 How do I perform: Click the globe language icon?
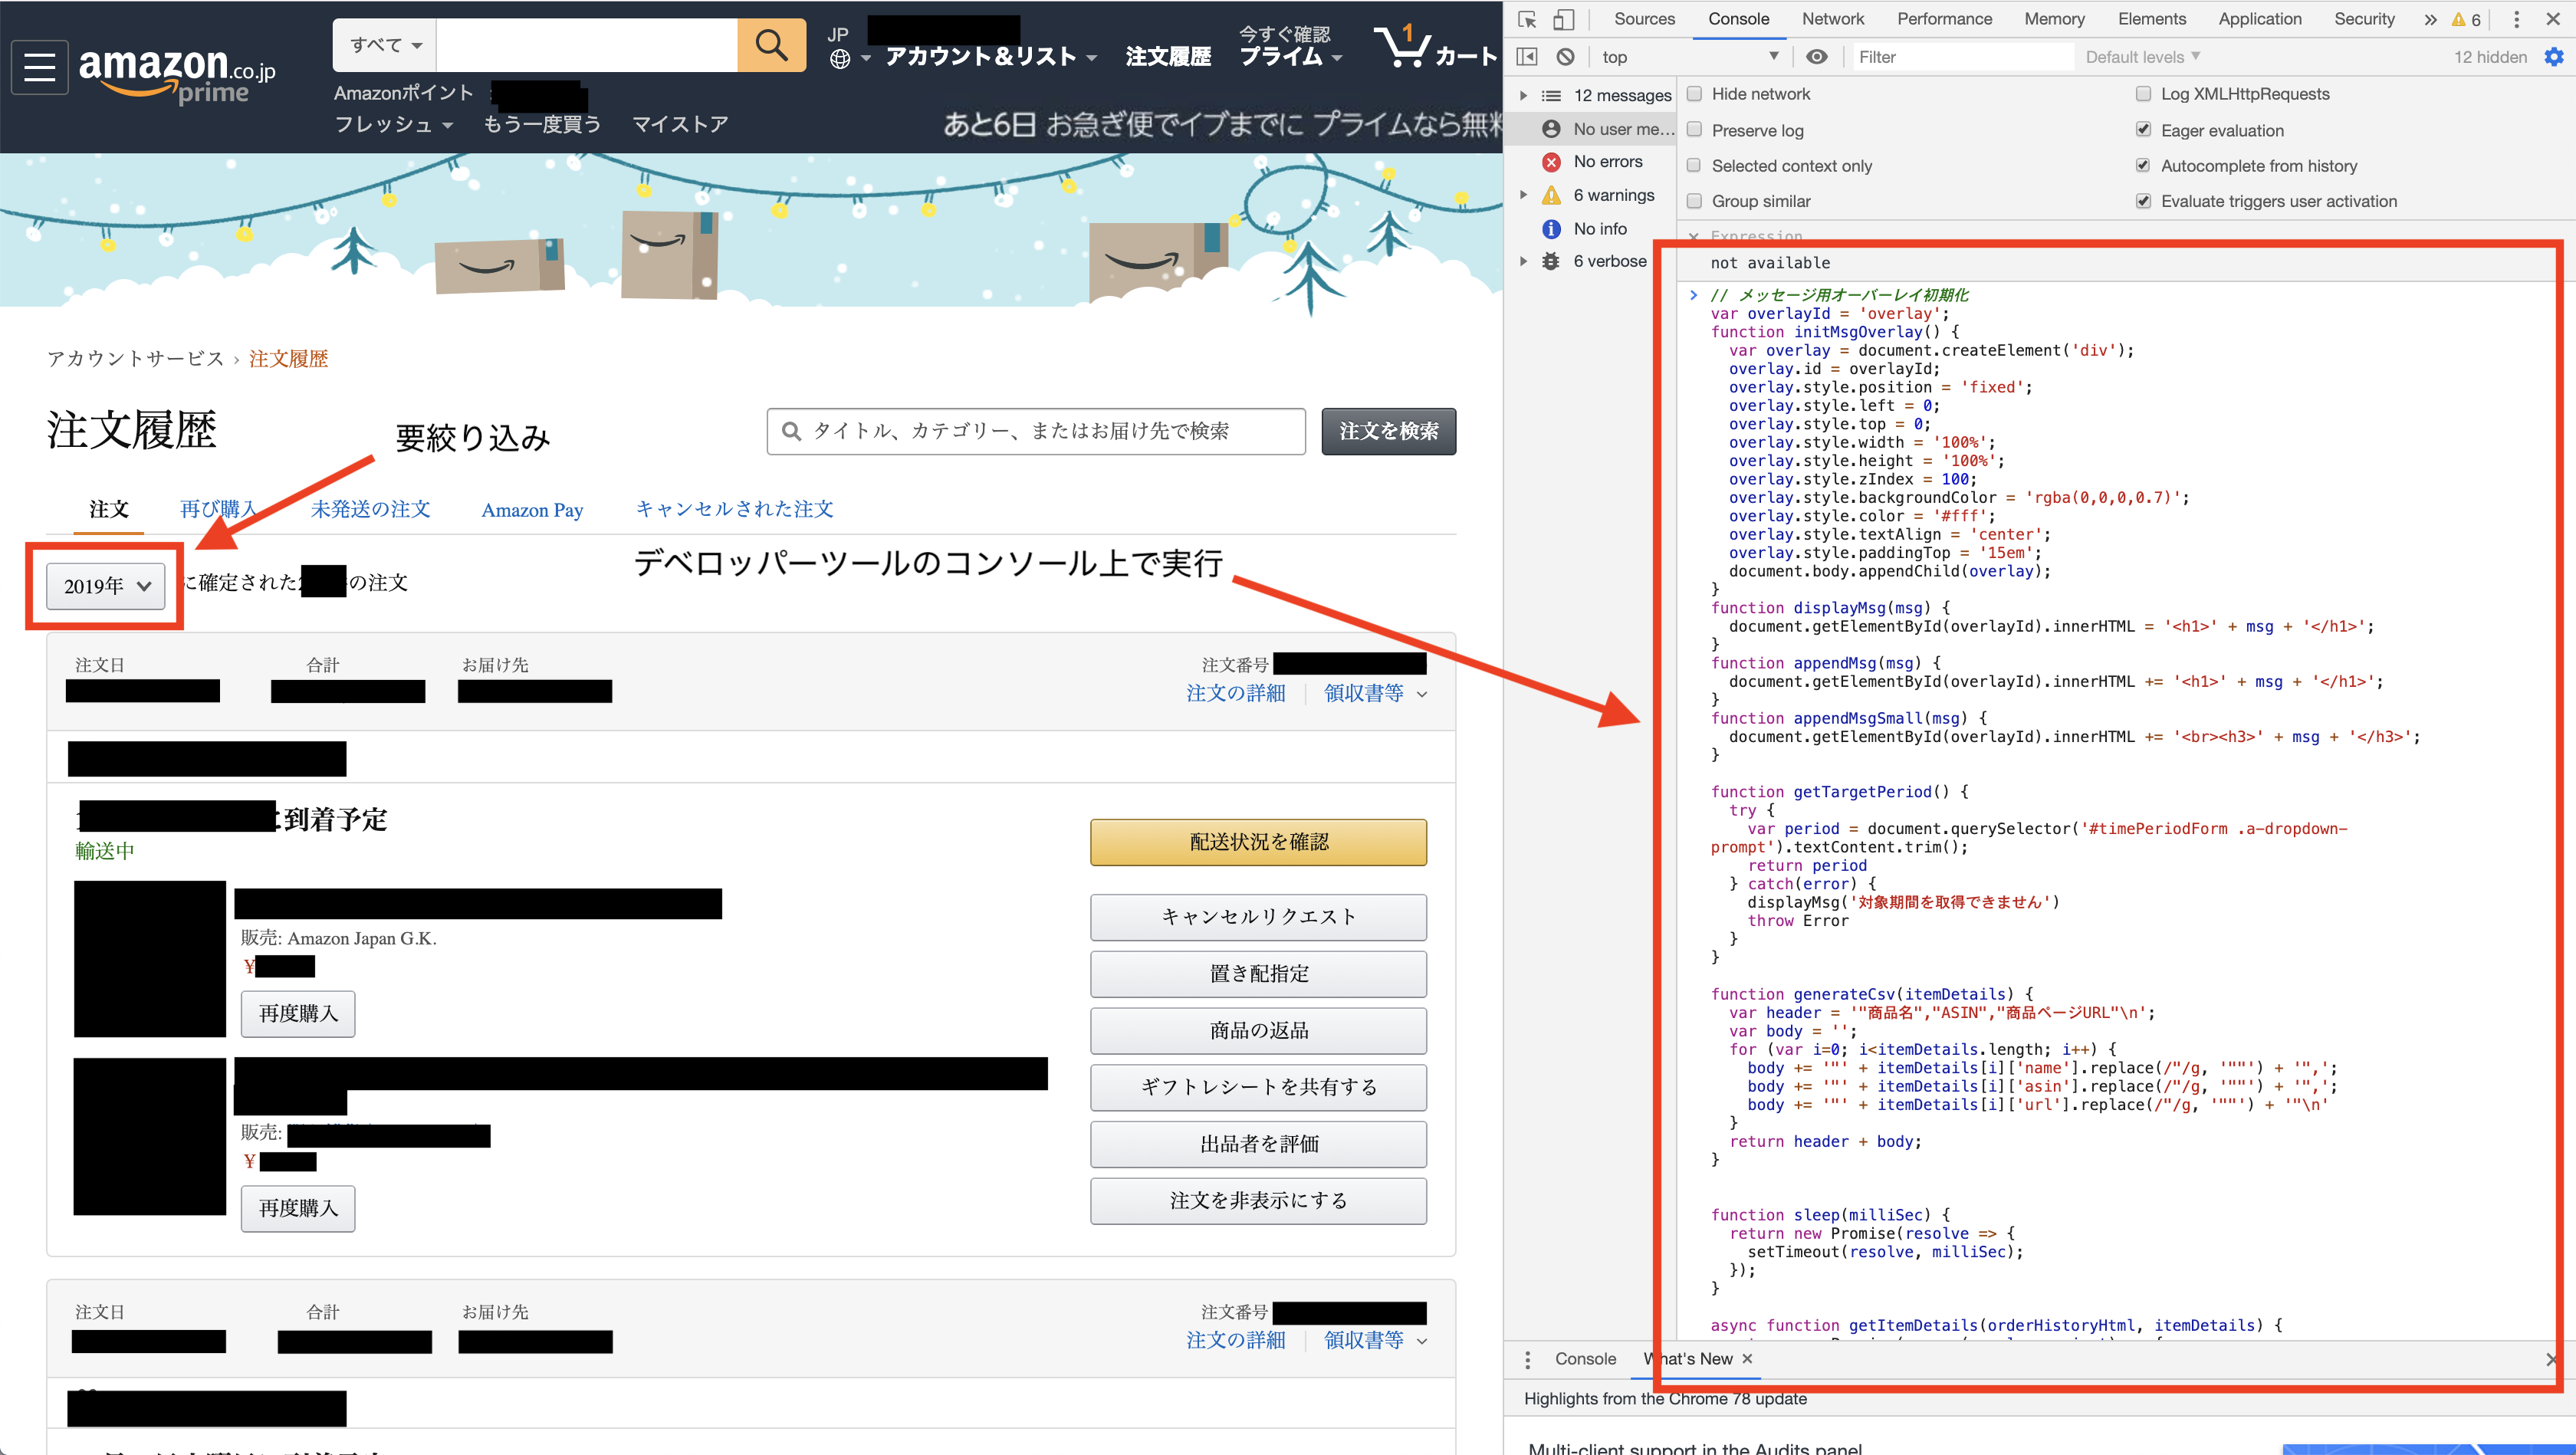tap(840, 59)
